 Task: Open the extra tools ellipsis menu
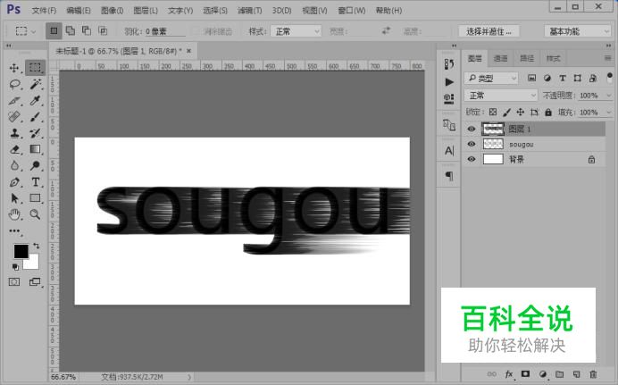click(x=14, y=231)
